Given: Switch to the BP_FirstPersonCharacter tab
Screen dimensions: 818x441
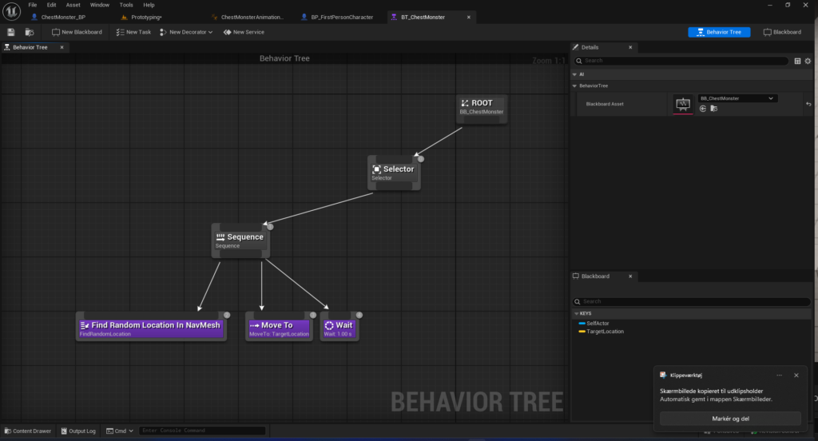Looking at the screenshot, I should point(341,17).
